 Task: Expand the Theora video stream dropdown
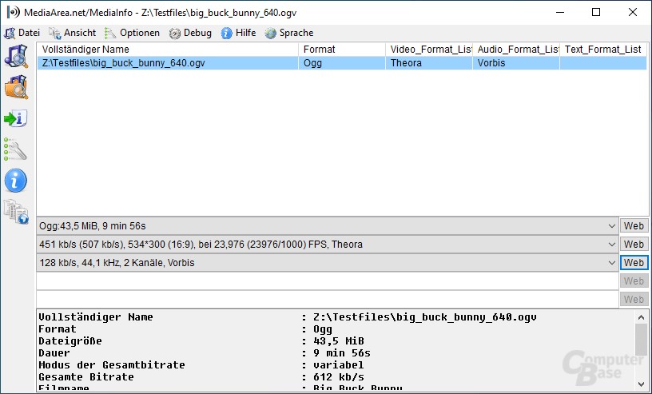612,245
